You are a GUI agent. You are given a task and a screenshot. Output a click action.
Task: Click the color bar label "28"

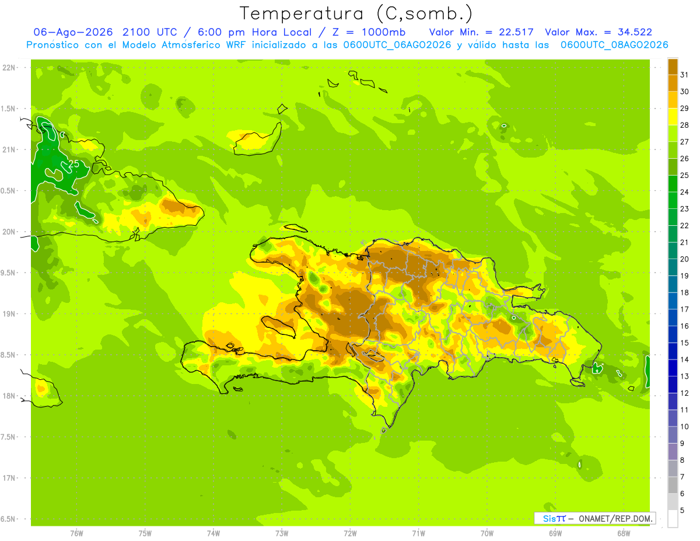coord(684,125)
